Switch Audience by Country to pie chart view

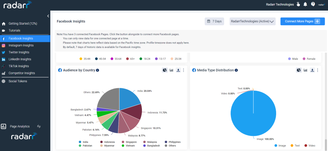165,70
